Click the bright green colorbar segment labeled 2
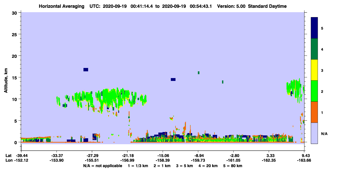The image size is (338, 173). coord(314,91)
